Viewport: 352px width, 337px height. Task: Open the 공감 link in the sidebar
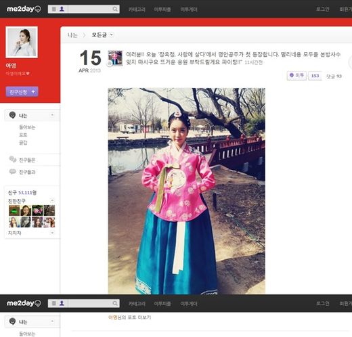click(x=23, y=143)
